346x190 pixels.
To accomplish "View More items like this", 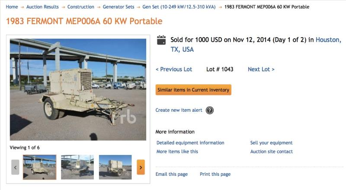I will pos(177,152).
